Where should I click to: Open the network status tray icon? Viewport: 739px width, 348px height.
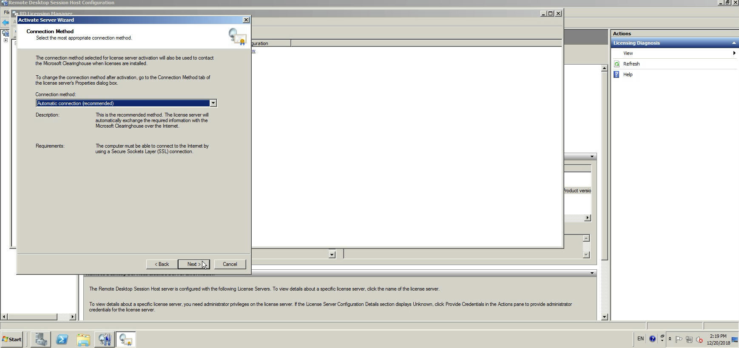(x=689, y=339)
